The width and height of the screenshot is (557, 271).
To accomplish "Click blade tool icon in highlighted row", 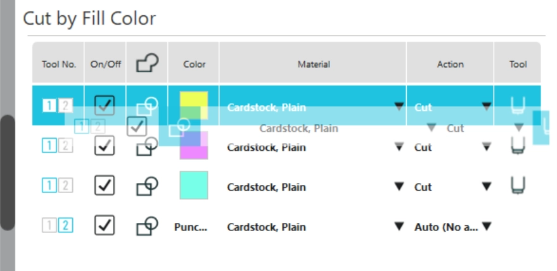I will click(x=518, y=106).
